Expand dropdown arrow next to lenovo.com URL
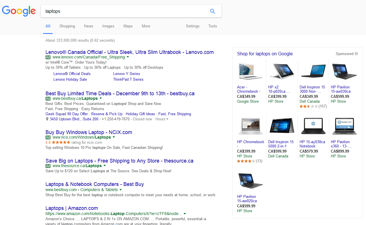Viewport: 366px width, 225px height. [x=128, y=57]
